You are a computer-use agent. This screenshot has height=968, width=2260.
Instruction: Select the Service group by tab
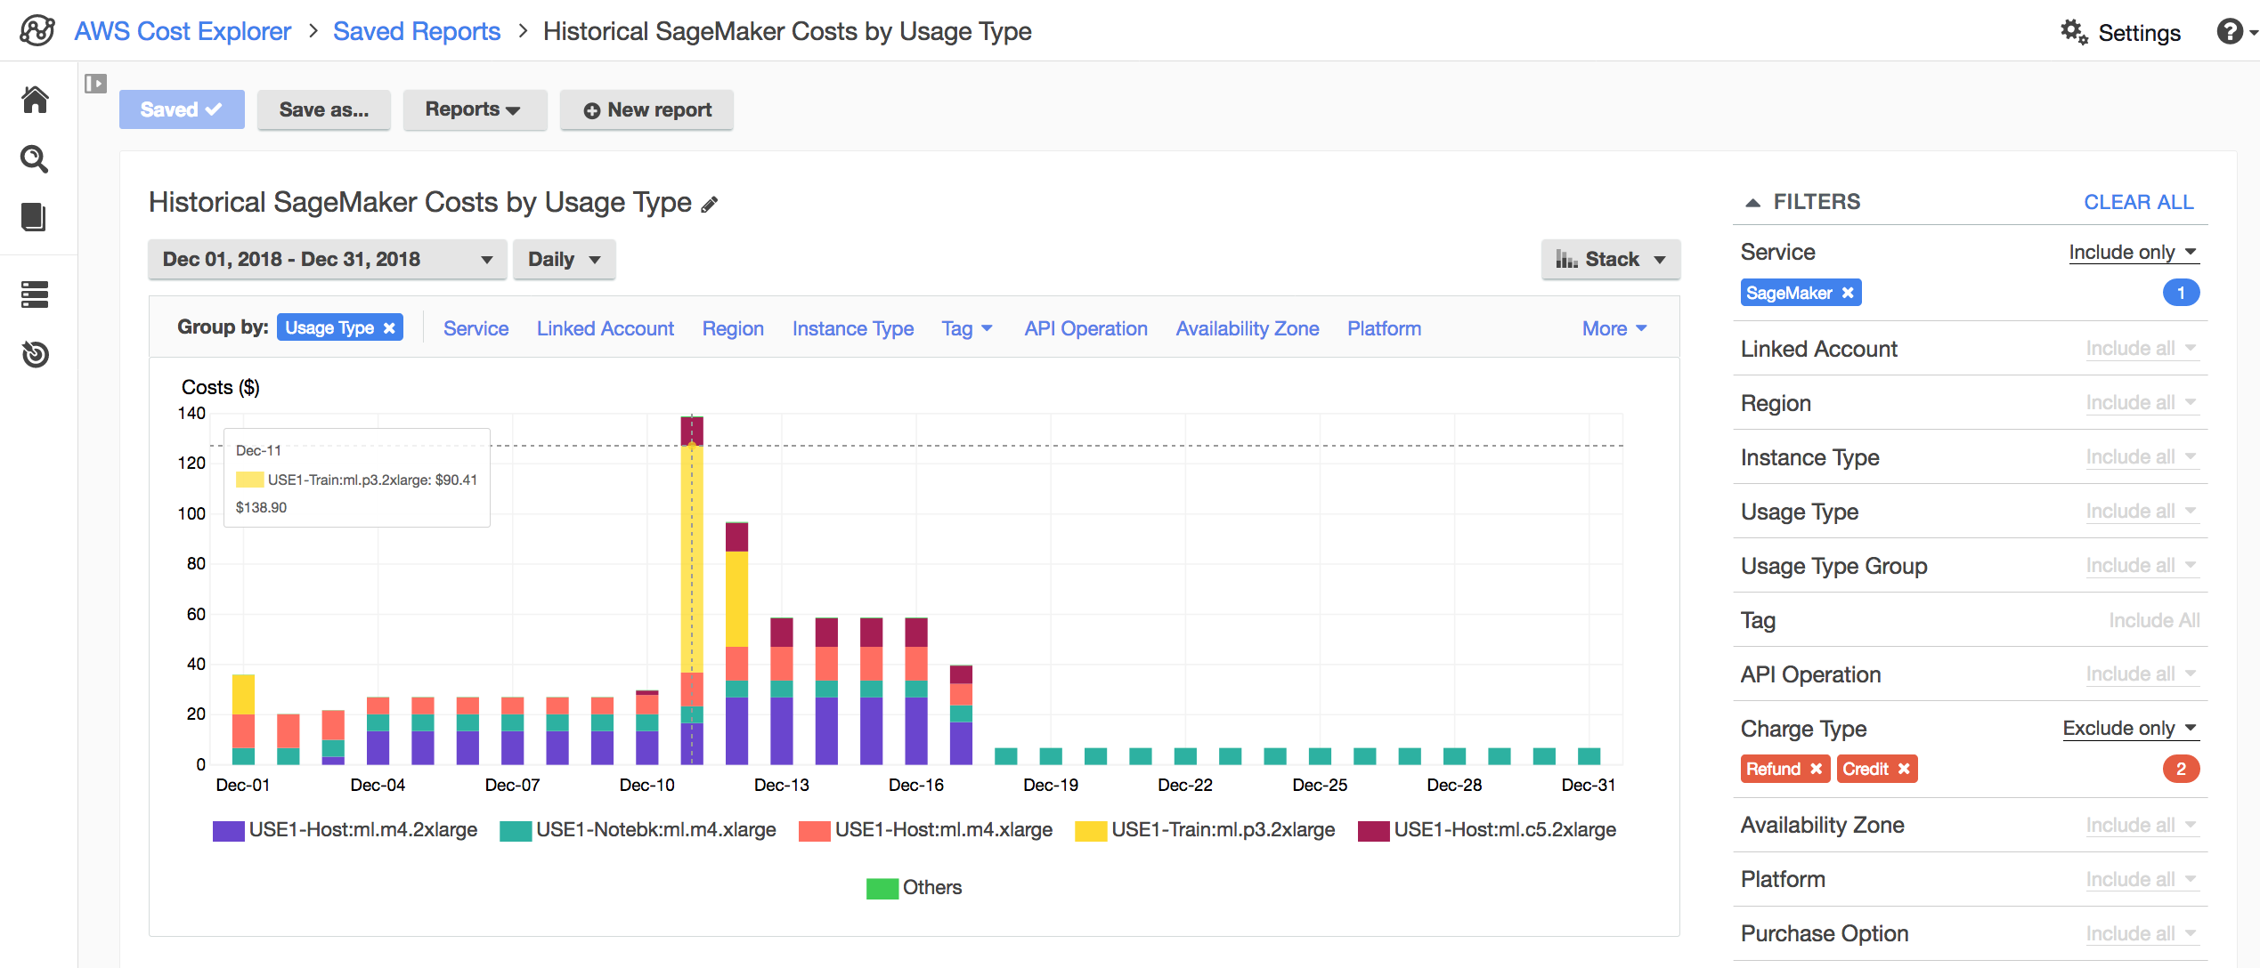pyautogui.click(x=476, y=327)
